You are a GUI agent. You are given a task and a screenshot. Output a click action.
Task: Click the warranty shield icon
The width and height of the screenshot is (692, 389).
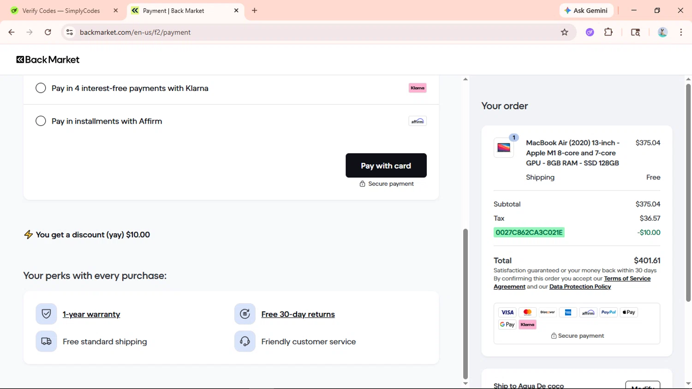[46, 314]
